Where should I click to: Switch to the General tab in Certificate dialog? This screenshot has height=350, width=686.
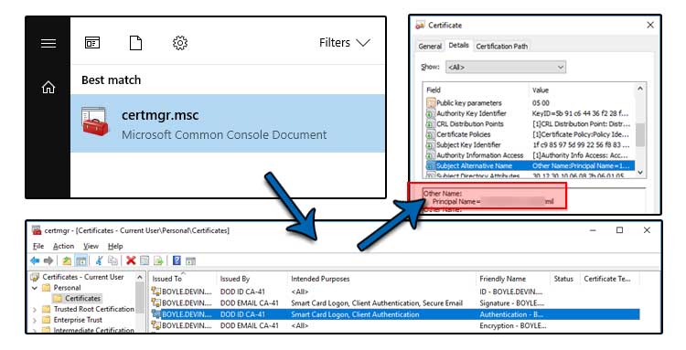tap(430, 47)
